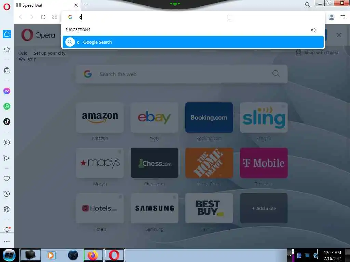Open the Hotels.com speed dial tile
Screen dimensions: 350x262
point(100,208)
